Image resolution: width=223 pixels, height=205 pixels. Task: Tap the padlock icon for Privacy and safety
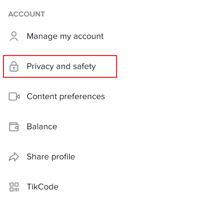point(14,66)
